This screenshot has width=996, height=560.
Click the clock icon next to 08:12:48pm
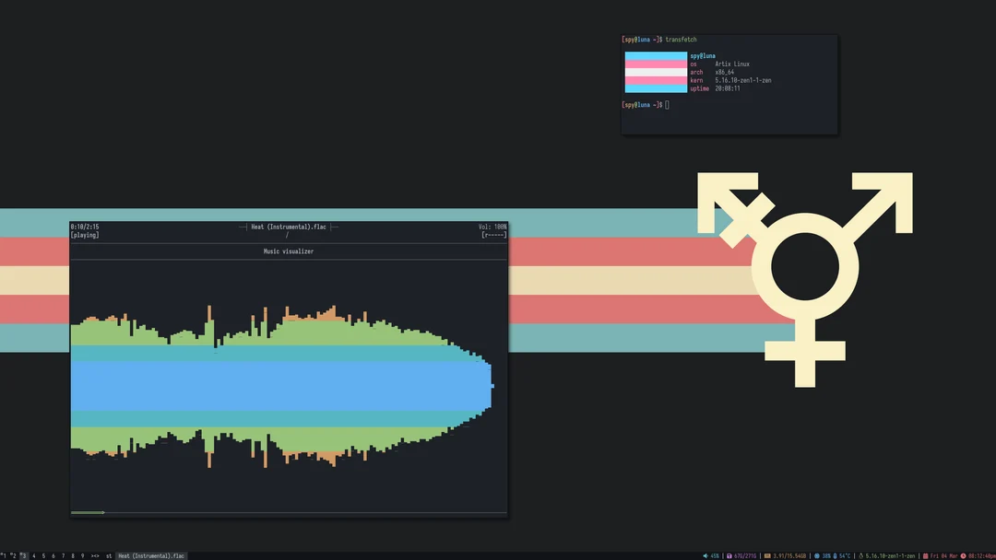click(962, 555)
